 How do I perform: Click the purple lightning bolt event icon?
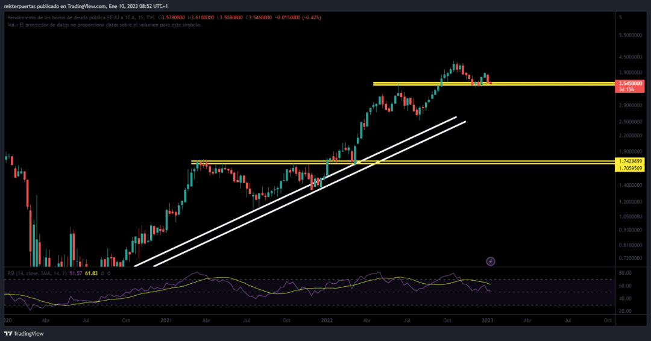click(491, 261)
